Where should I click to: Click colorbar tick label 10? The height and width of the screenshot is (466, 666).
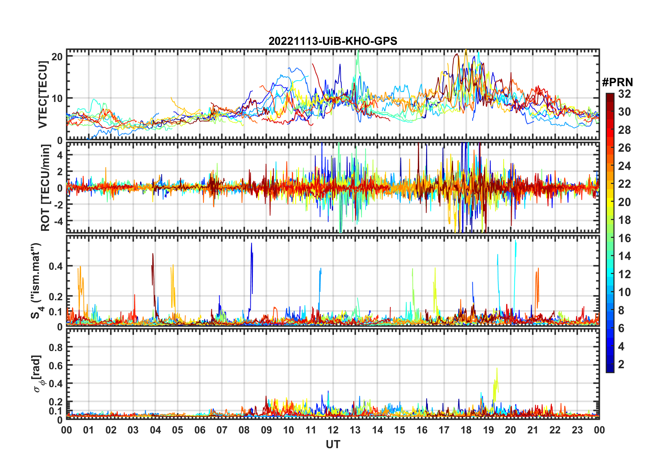coord(624,292)
